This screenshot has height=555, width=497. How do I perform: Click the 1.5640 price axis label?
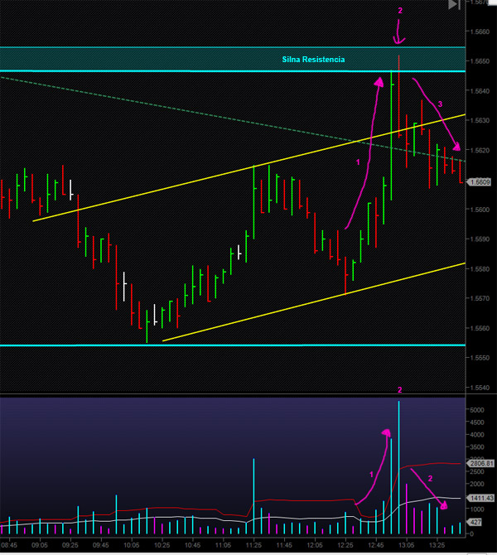[x=480, y=91]
